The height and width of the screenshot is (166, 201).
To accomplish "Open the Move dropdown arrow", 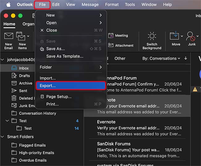I will (x=182, y=36).
